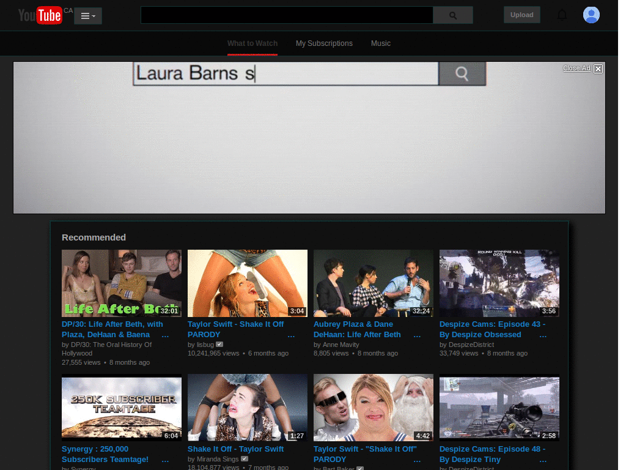Viewport: 626px width, 470px height.
Task: Click the ad's magnifier search icon
Action: coord(462,73)
